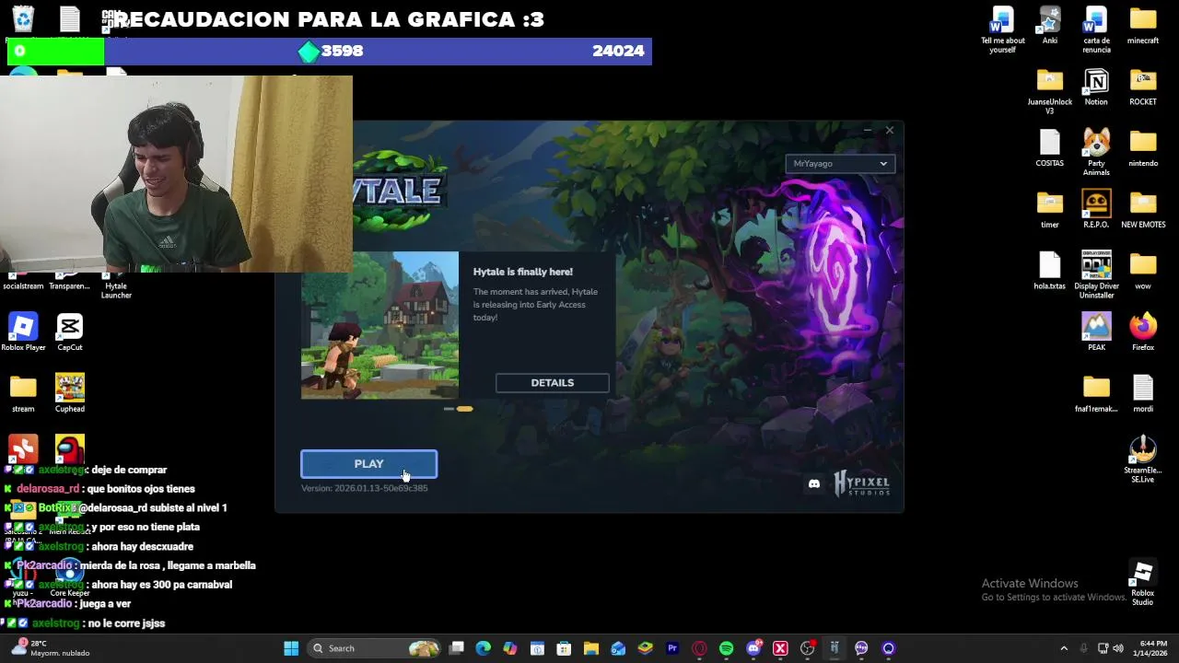Image resolution: width=1179 pixels, height=663 pixels.
Task: Open the DETAILS news button
Action: pos(552,383)
